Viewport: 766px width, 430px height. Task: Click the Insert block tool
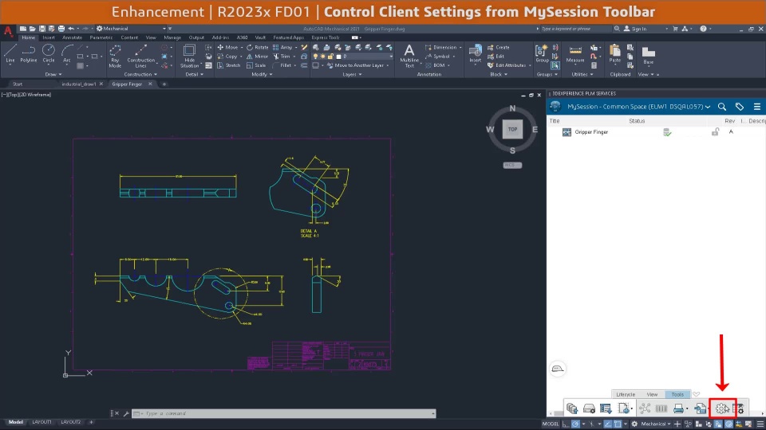click(475, 53)
